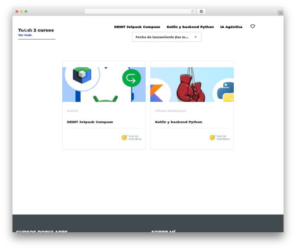Click the browser reload icon
This screenshot has width=296, height=250.
[192, 12]
